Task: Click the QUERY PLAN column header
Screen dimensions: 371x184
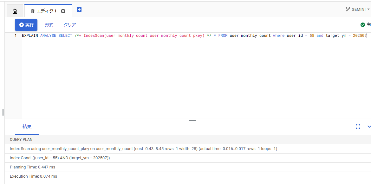Action: (x=21, y=140)
